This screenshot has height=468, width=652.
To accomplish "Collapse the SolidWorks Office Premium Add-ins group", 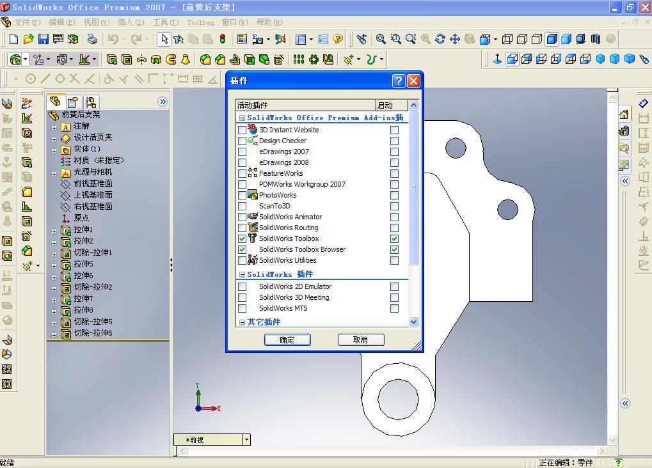I will 242,118.
